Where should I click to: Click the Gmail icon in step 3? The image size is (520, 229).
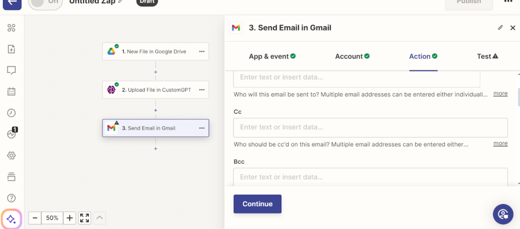(x=111, y=128)
